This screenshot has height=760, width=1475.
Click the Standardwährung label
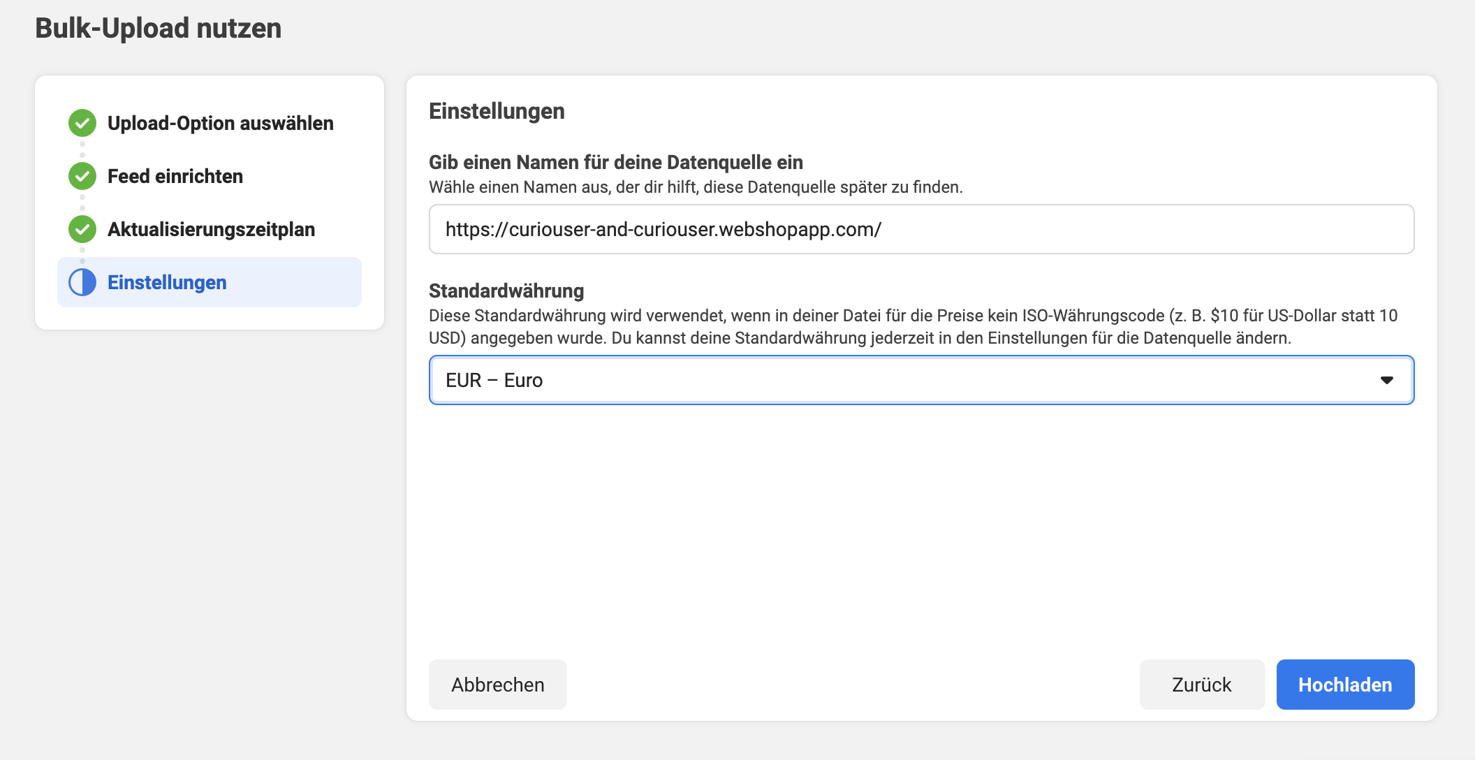[506, 291]
